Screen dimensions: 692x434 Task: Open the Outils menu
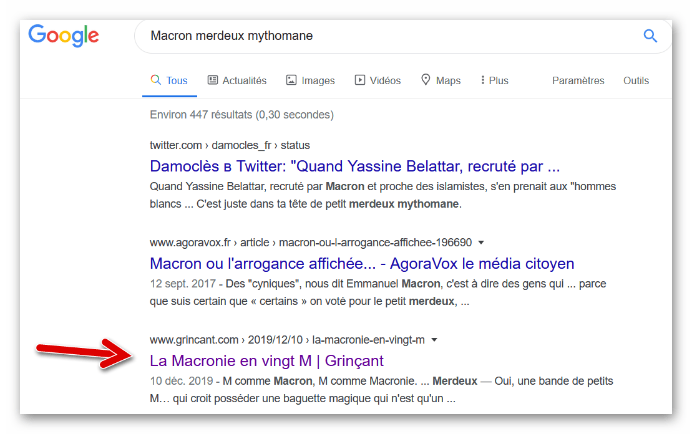tap(636, 80)
